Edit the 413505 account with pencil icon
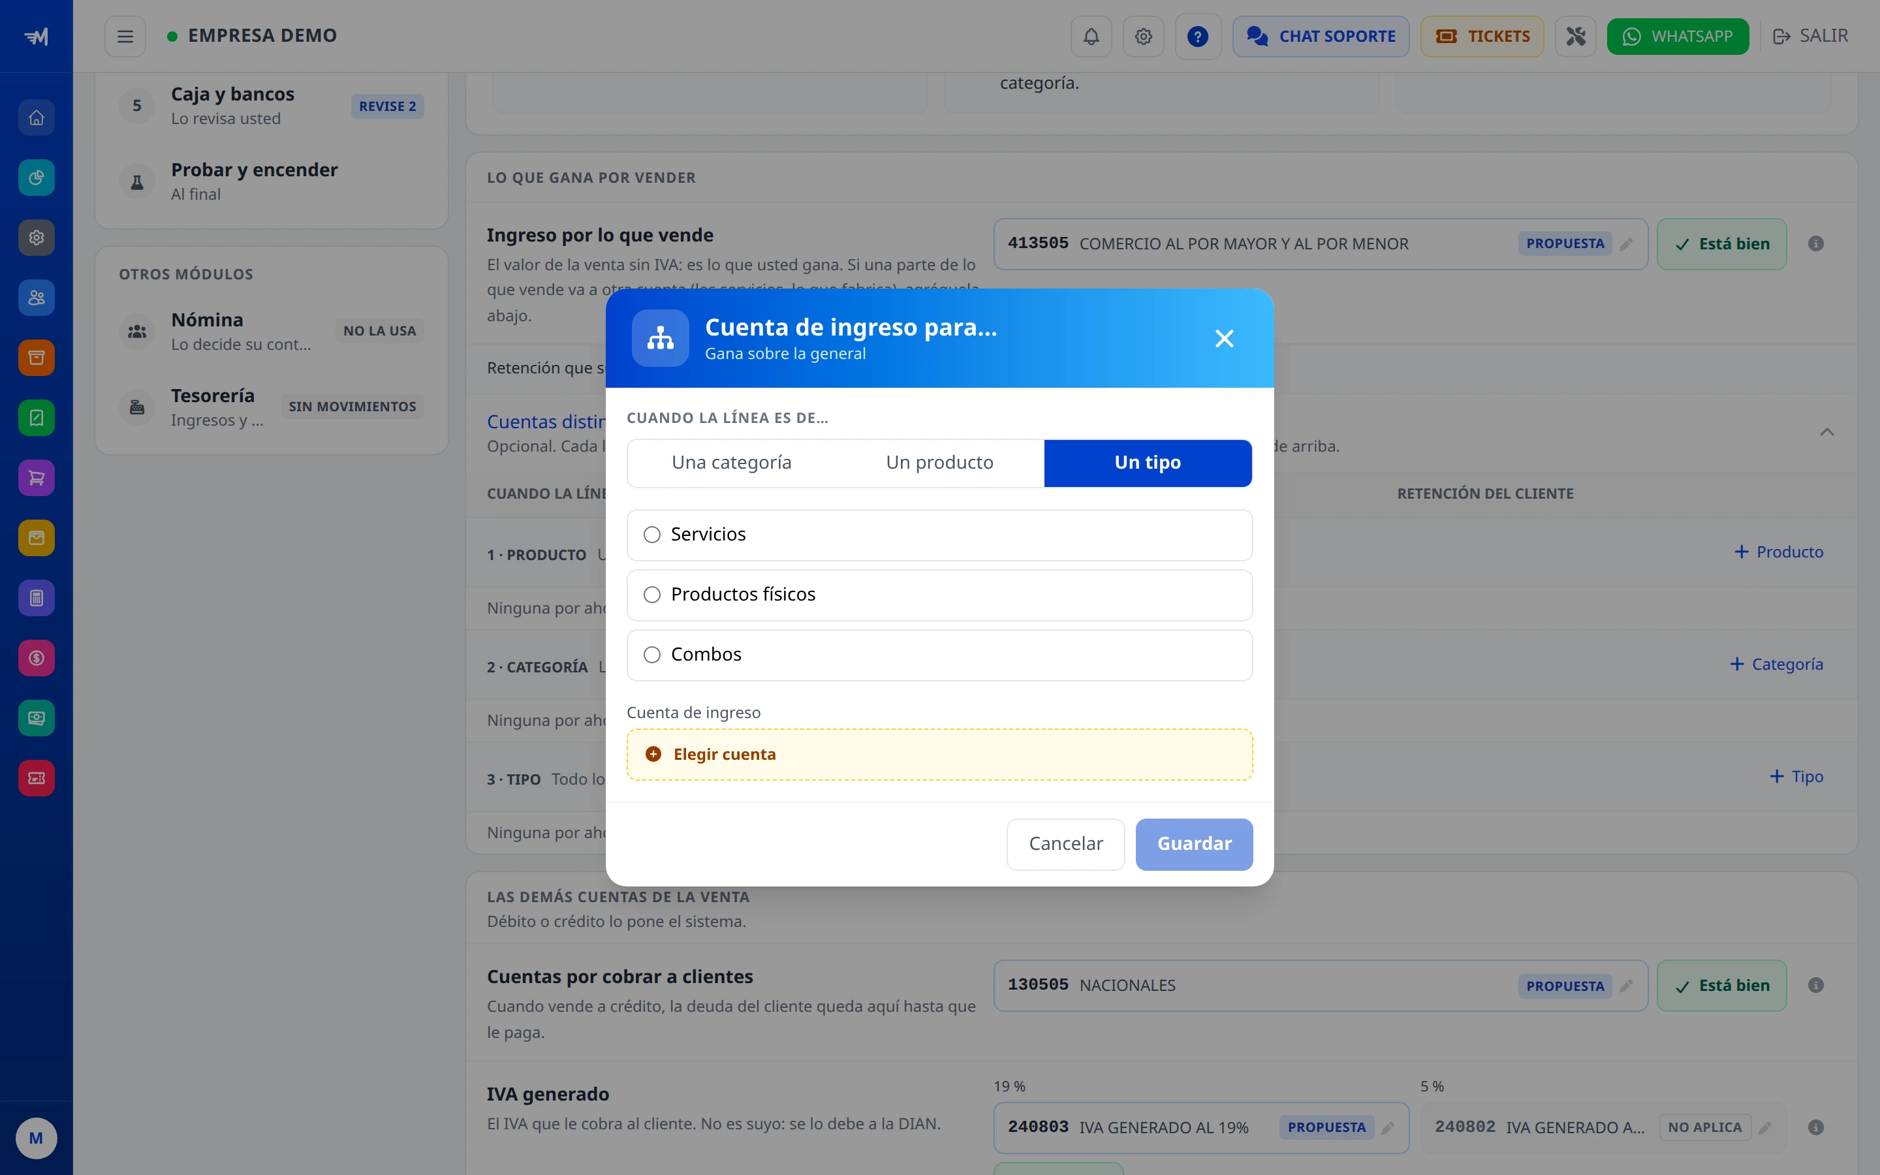 pyautogui.click(x=1626, y=244)
